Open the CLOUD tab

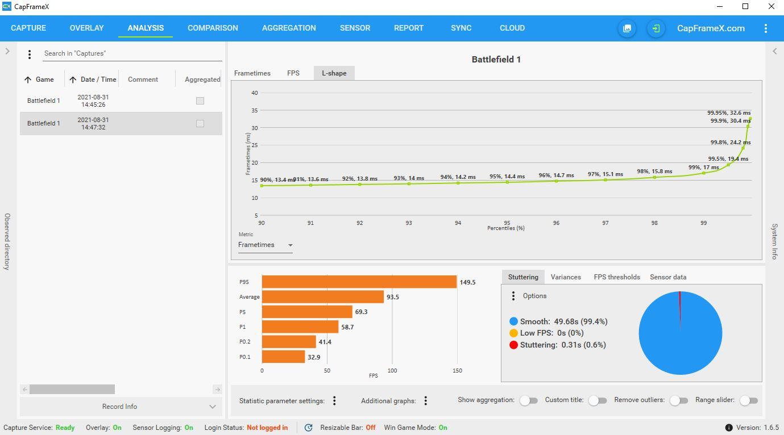click(512, 28)
